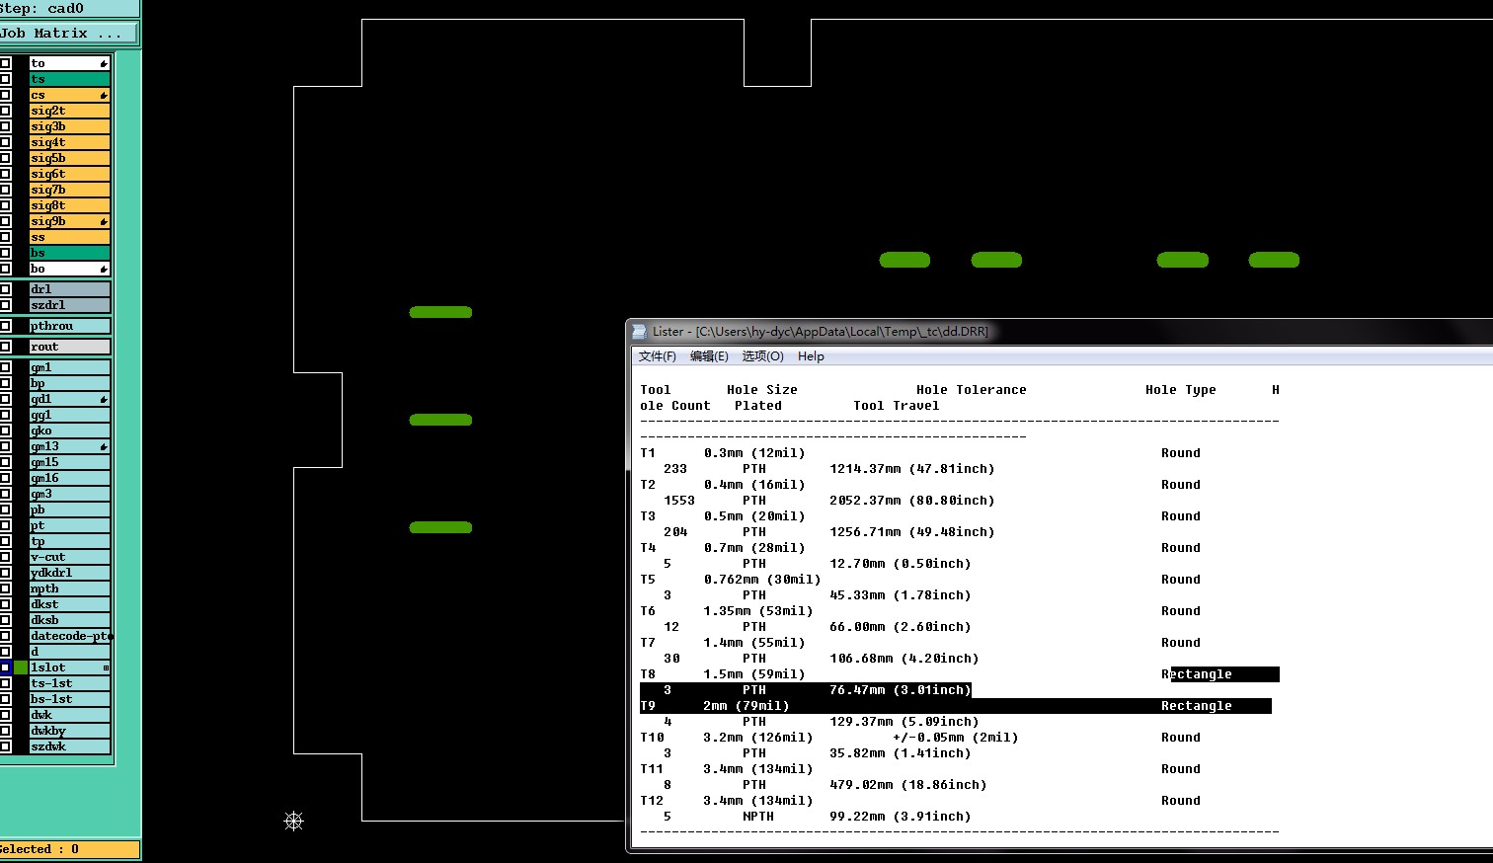Toggle checkbox for layer 'ts'

(x=6, y=79)
